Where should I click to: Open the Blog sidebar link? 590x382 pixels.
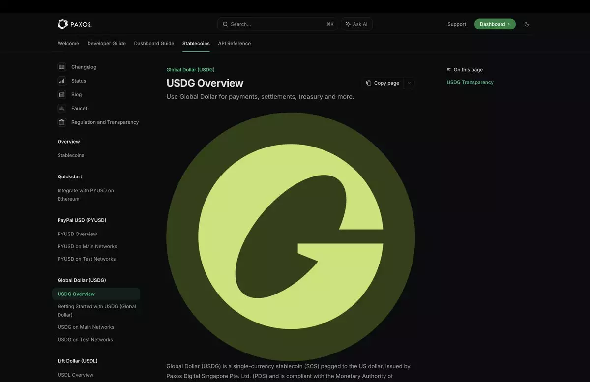pos(77,94)
